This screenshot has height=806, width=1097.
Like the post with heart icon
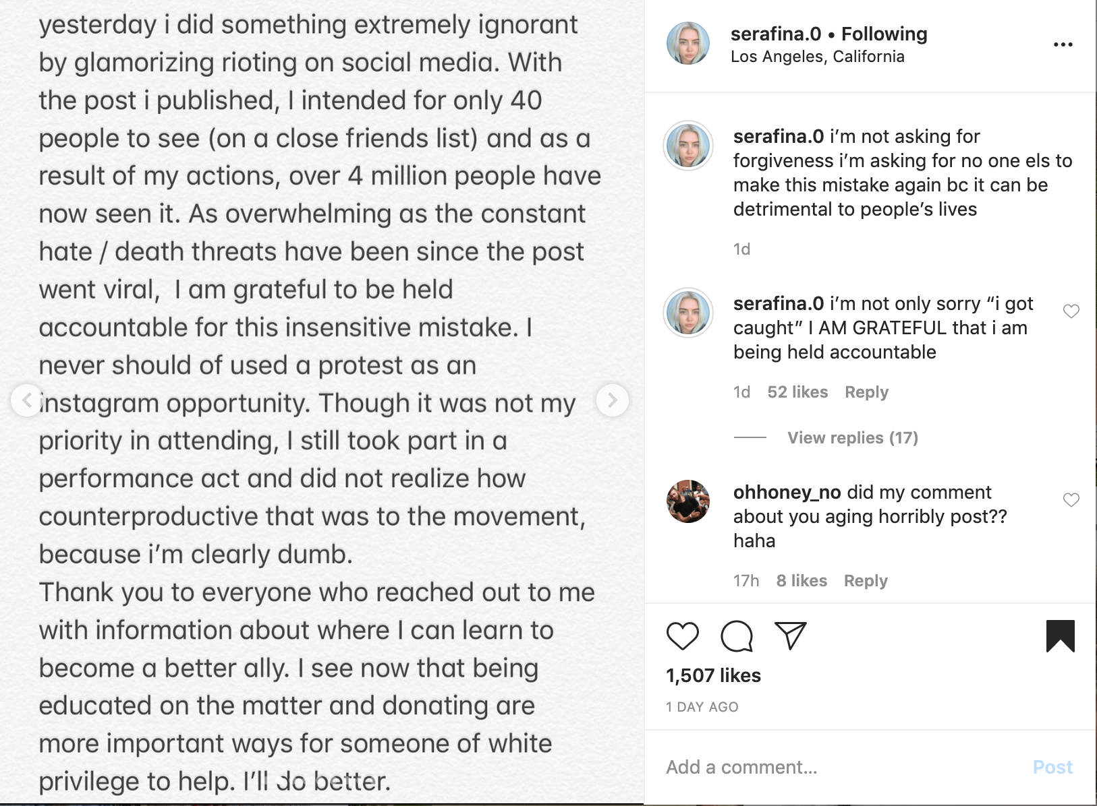pyautogui.click(x=682, y=635)
